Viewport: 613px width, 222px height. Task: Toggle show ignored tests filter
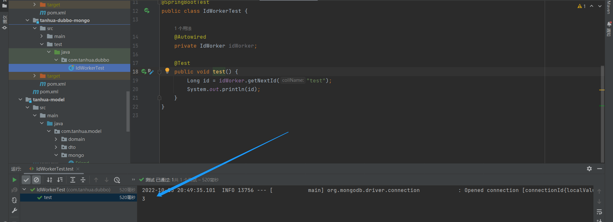point(36,180)
